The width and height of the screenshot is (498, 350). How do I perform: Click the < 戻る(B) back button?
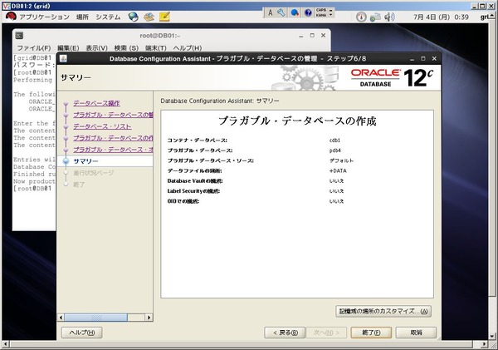pos(285,333)
